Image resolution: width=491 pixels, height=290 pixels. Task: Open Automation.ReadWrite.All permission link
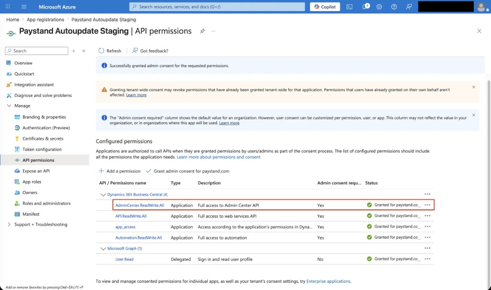pos(139,238)
